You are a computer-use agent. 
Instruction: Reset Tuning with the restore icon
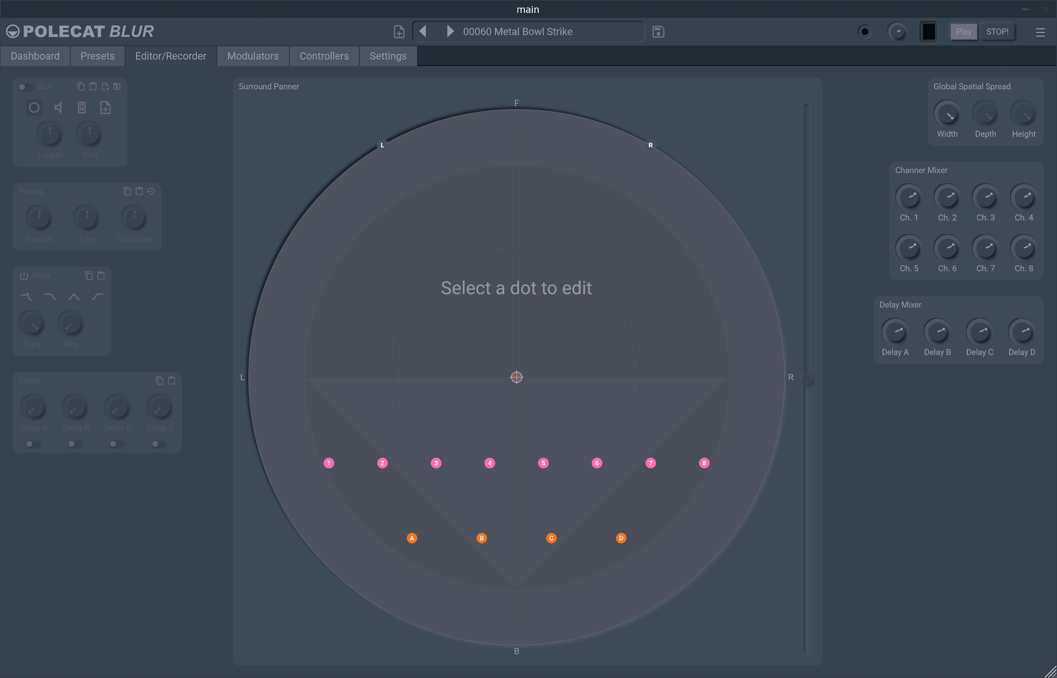click(151, 191)
